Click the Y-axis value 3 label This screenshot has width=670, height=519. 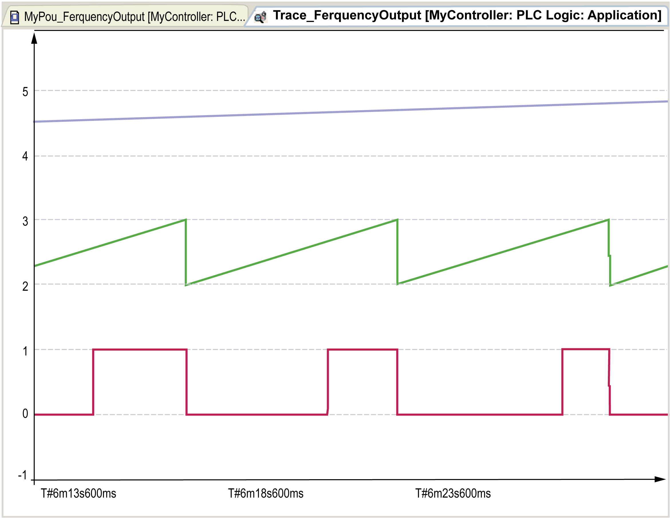tap(25, 221)
